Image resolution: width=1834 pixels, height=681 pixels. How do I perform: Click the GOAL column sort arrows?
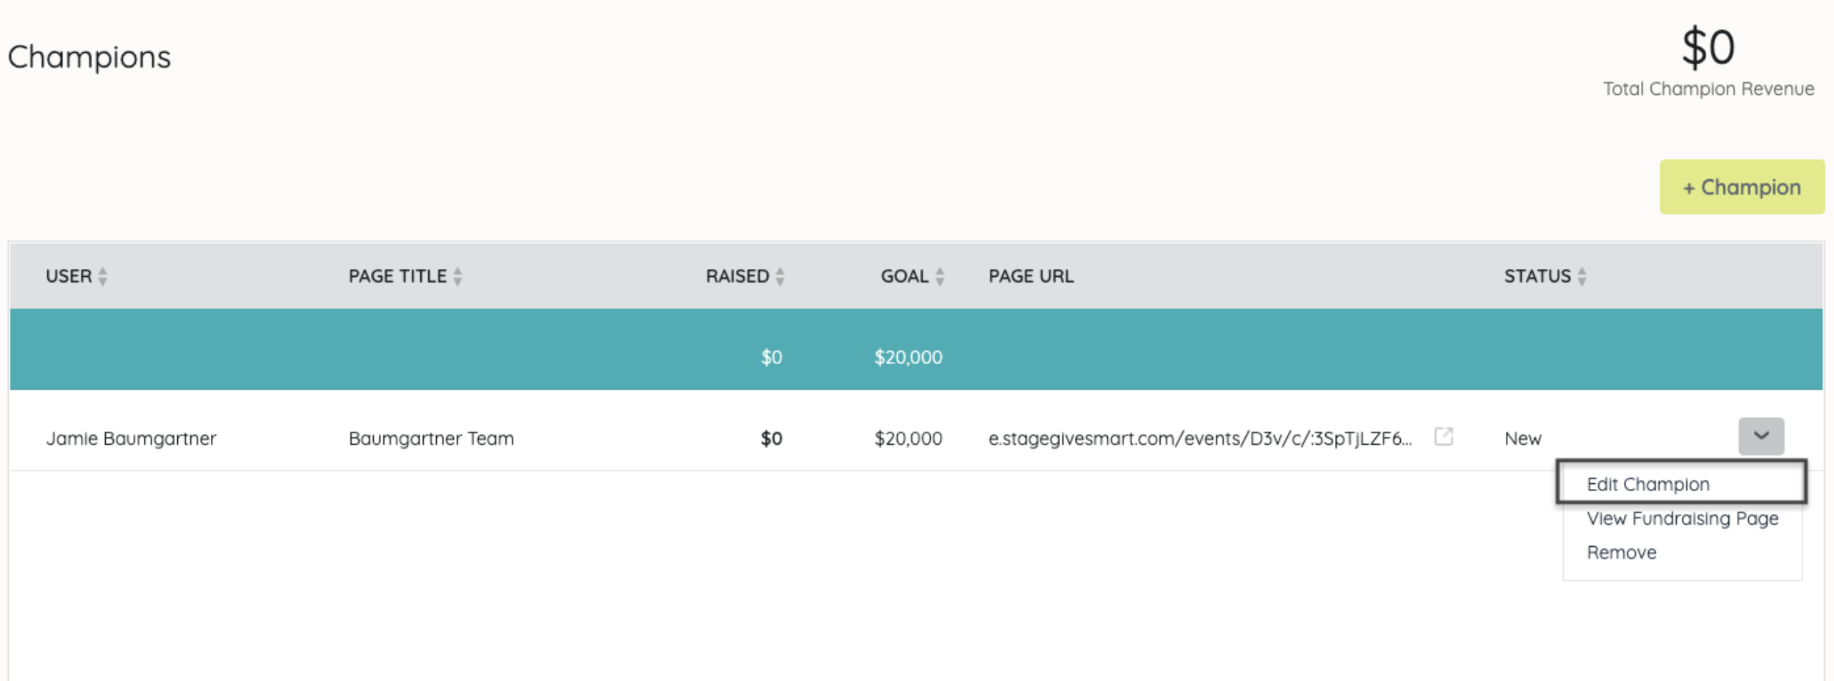(x=940, y=276)
